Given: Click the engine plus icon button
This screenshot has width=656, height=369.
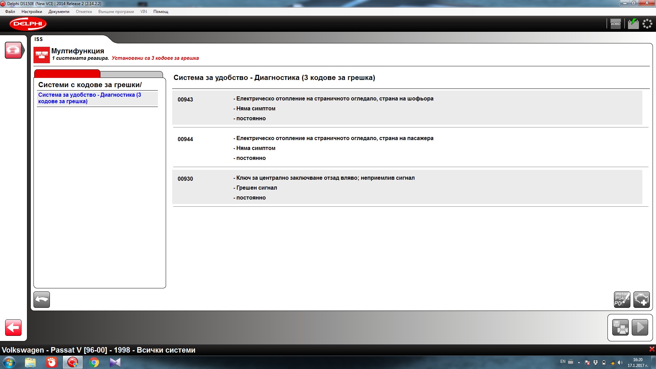Looking at the screenshot, I should click(641, 300).
